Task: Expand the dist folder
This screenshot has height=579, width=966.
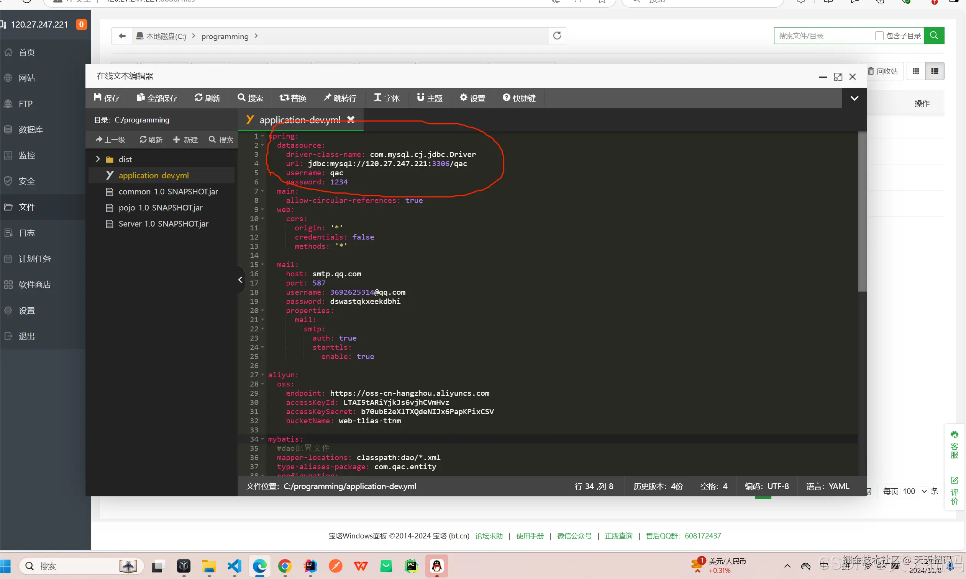Action: point(98,159)
